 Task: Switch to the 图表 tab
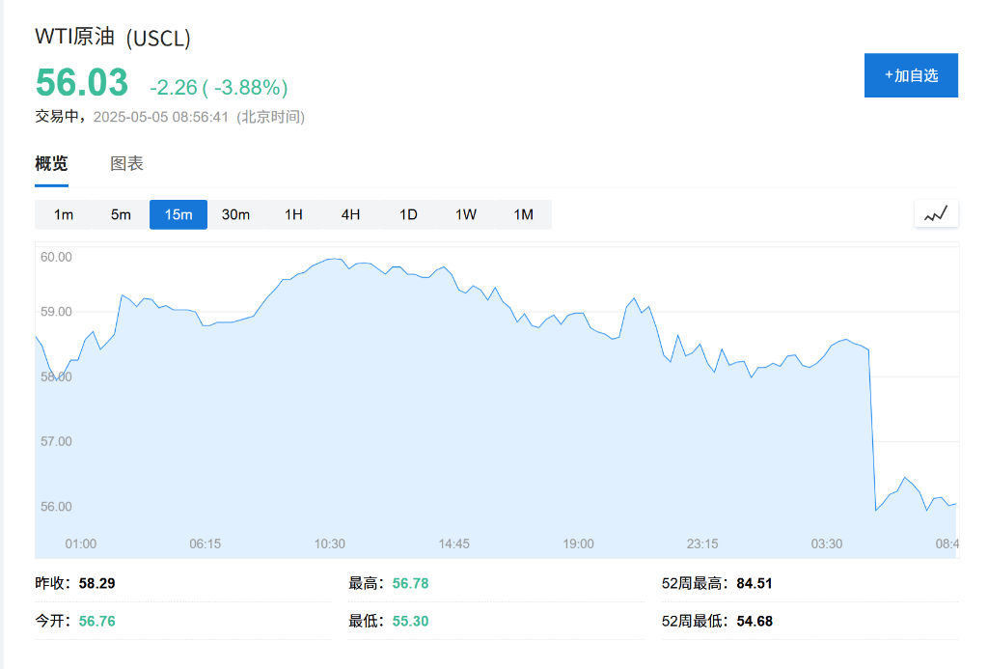124,163
